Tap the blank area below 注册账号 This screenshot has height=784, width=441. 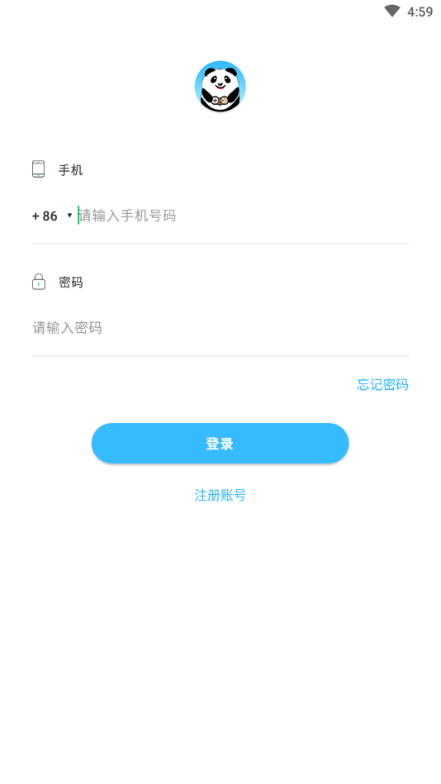pos(220,640)
